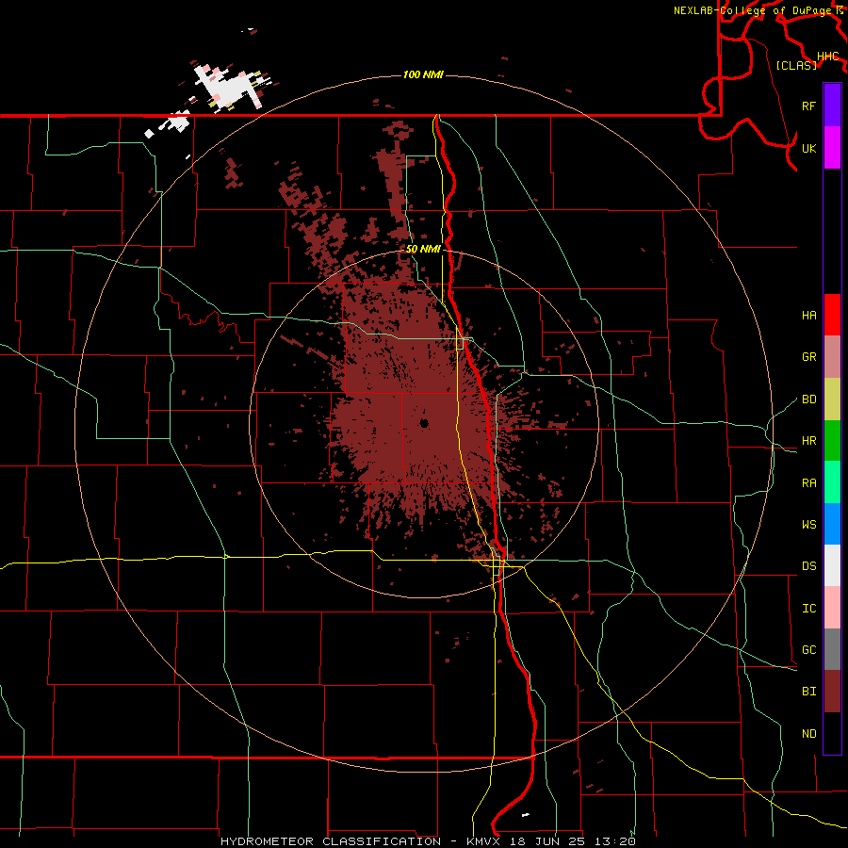
Task: Click the "HHC" product code text
Action: (827, 57)
